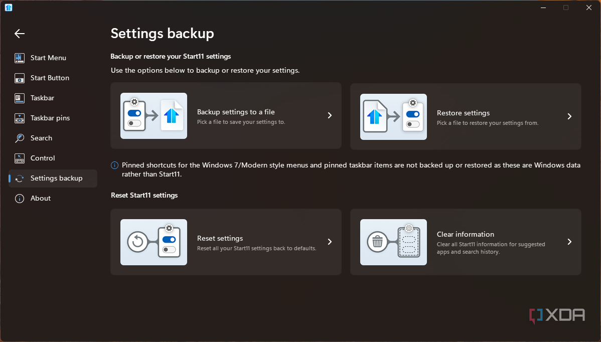601x342 pixels.
Task: Click the Settings backup sync icon
Action: (20, 179)
